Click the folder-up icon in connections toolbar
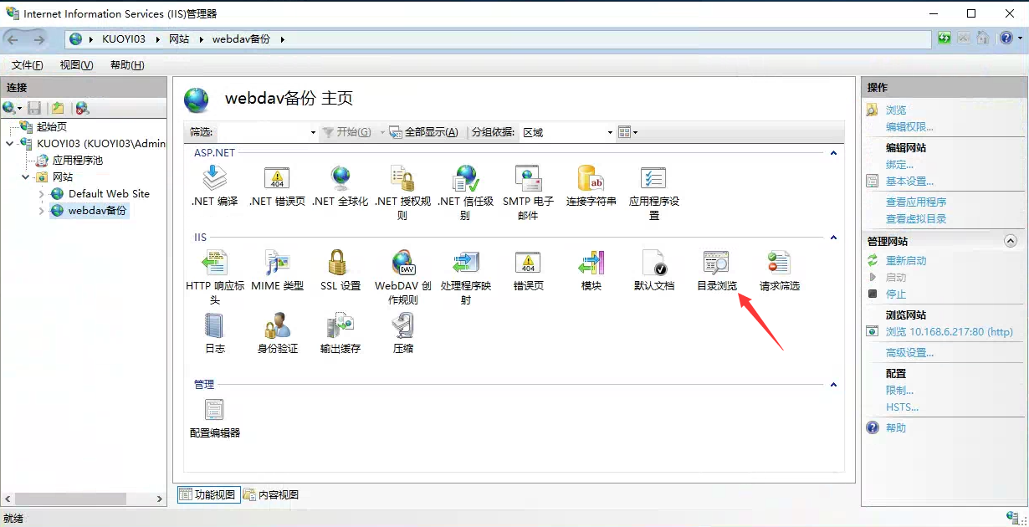This screenshot has height=527, width=1029. (58, 108)
